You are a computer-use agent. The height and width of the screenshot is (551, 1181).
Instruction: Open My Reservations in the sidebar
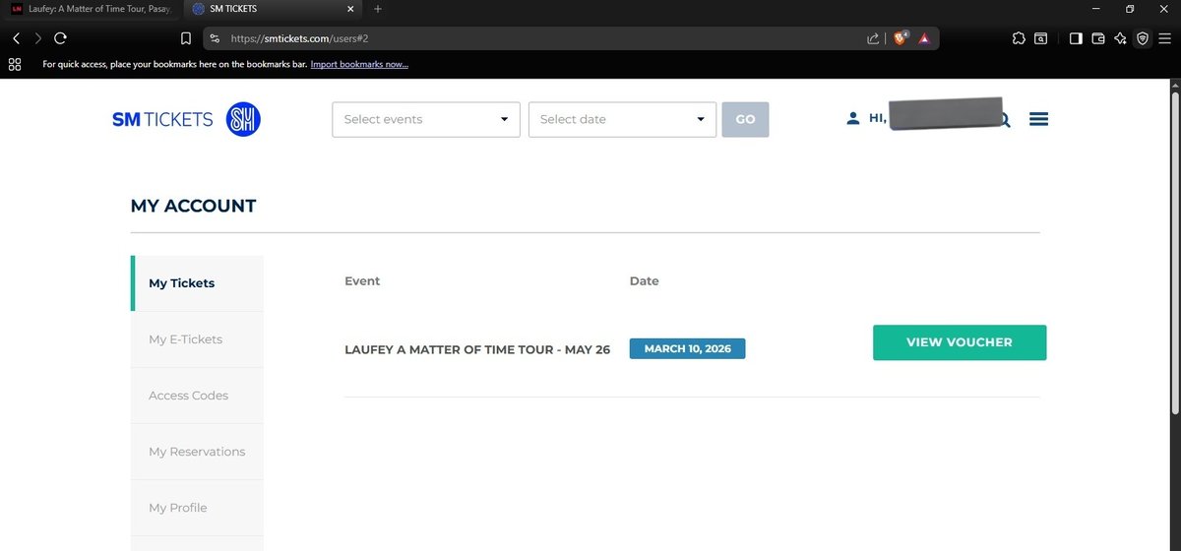[x=197, y=452]
